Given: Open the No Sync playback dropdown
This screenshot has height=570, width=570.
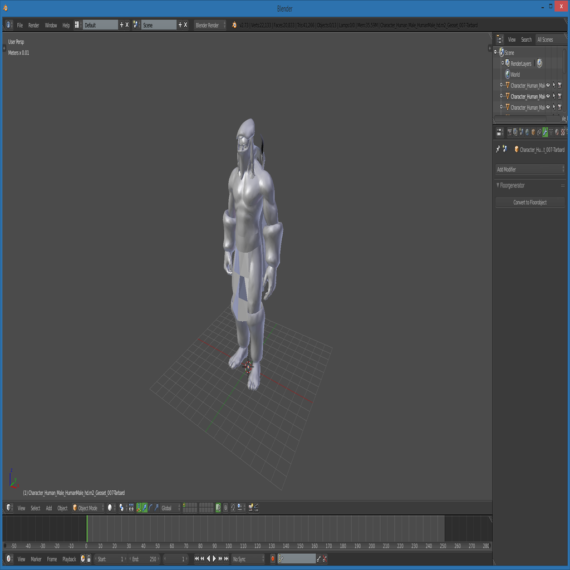Looking at the screenshot, I should 248,559.
